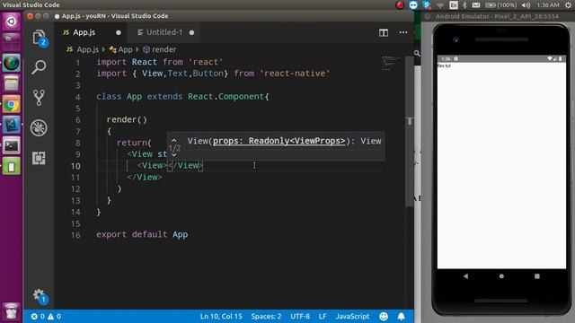Tap the Android recent apps button
575x323 pixels.
[537, 276]
